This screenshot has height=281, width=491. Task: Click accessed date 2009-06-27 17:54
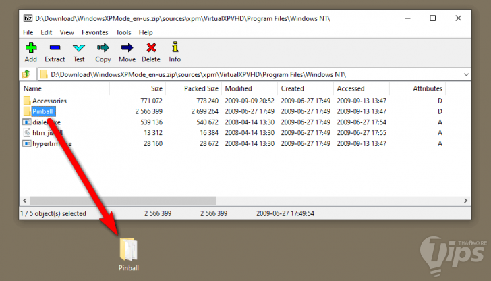[362, 122]
